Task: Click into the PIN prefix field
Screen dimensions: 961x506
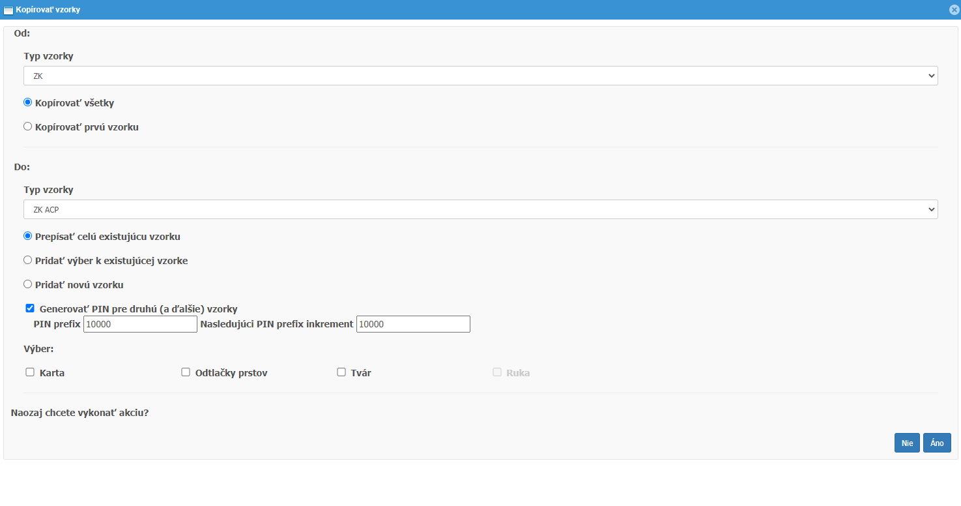Action: 140,324
